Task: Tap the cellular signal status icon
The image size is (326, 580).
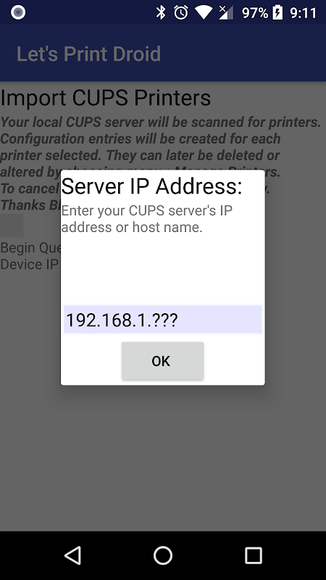Action: 226,12
